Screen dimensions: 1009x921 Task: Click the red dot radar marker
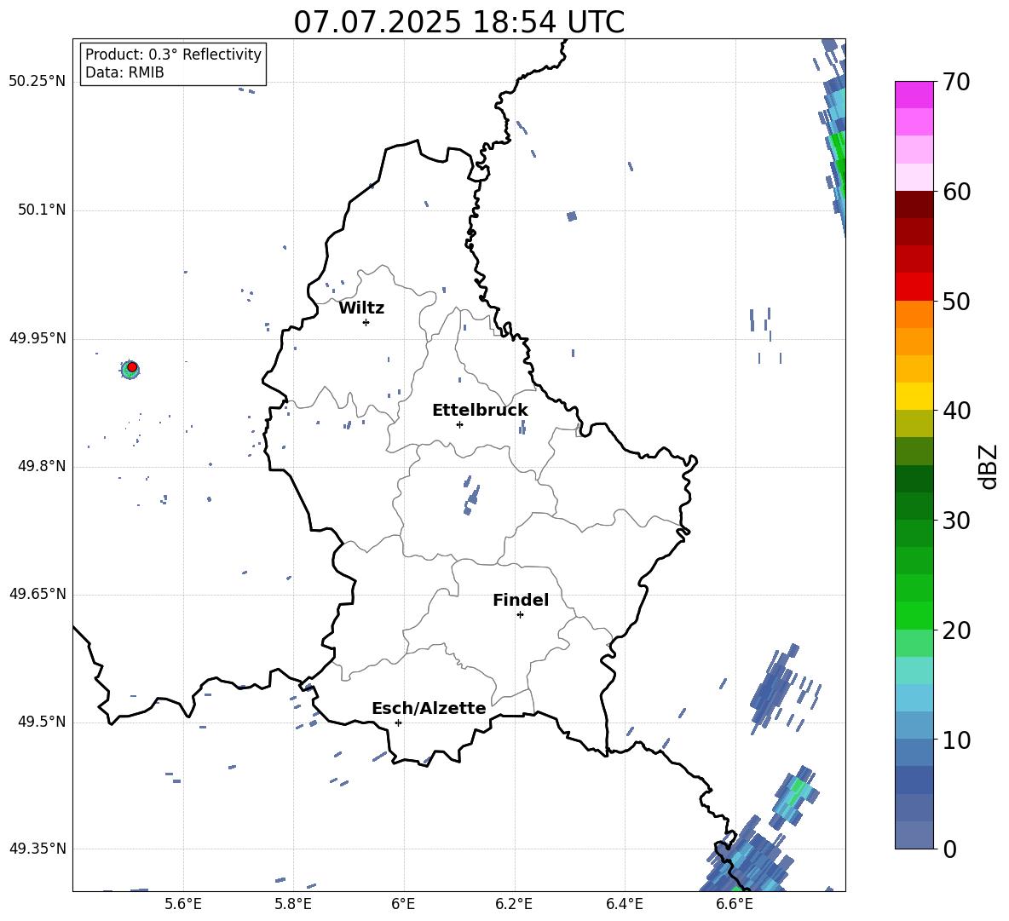(x=132, y=367)
